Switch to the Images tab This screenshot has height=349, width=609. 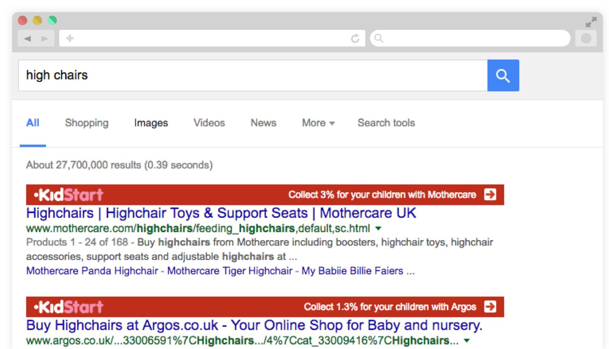pyautogui.click(x=151, y=123)
